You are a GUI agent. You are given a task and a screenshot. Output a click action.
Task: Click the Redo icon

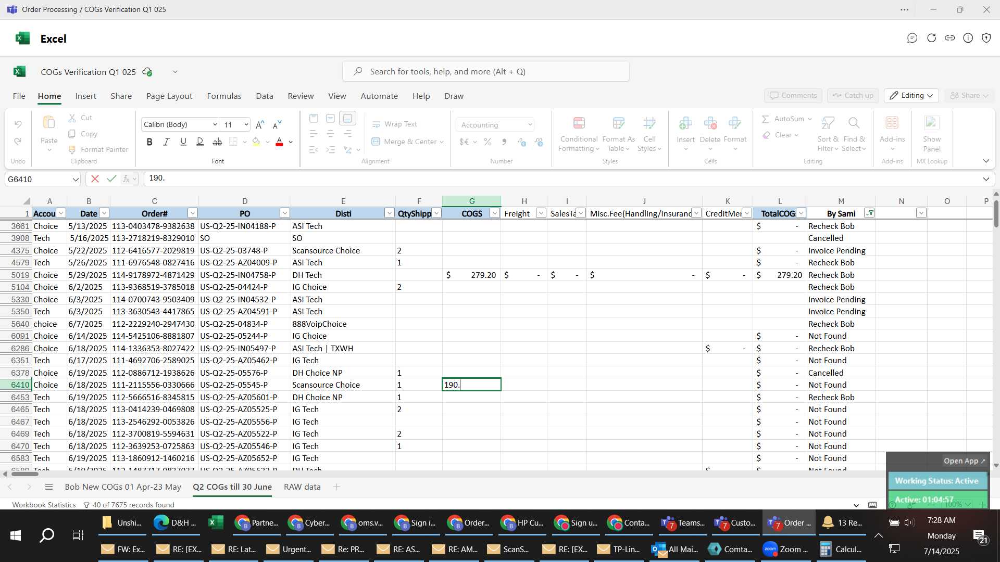[x=18, y=142]
